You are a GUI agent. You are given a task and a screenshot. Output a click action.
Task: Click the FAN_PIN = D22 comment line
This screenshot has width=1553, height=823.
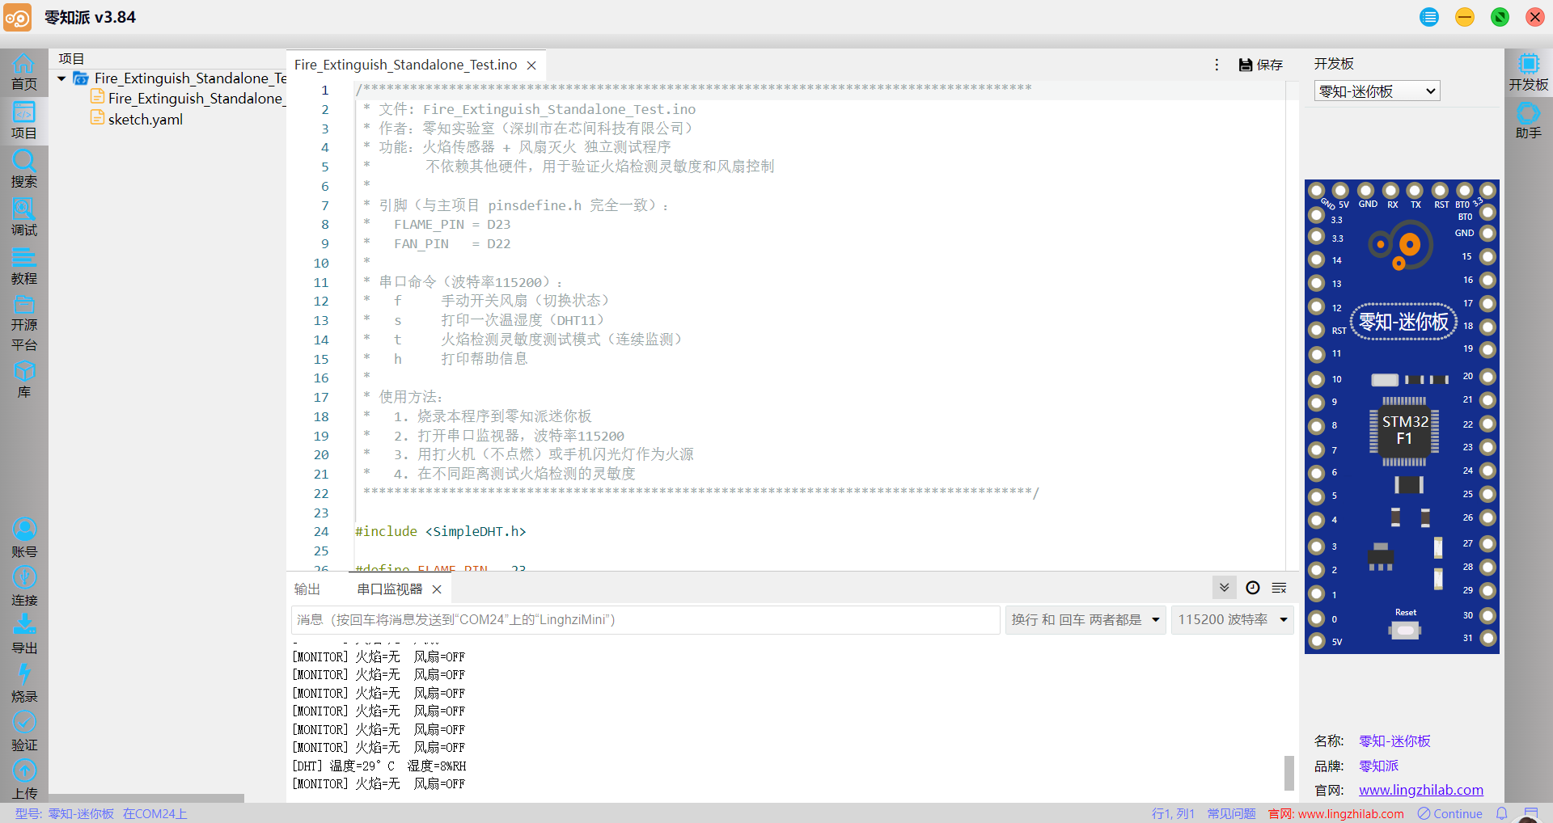point(452,243)
